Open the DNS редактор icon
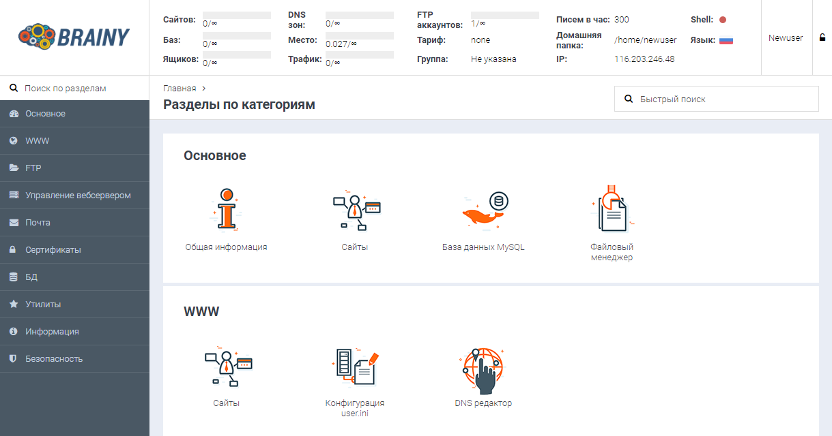The width and height of the screenshot is (832, 436). [483, 371]
